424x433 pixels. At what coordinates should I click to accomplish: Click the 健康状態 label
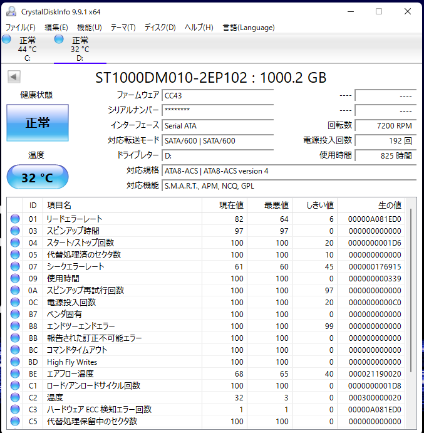(36, 95)
